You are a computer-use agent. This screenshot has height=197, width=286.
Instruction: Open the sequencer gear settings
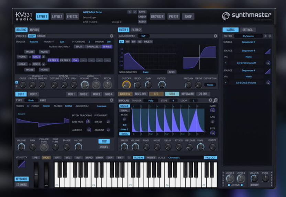210,100
